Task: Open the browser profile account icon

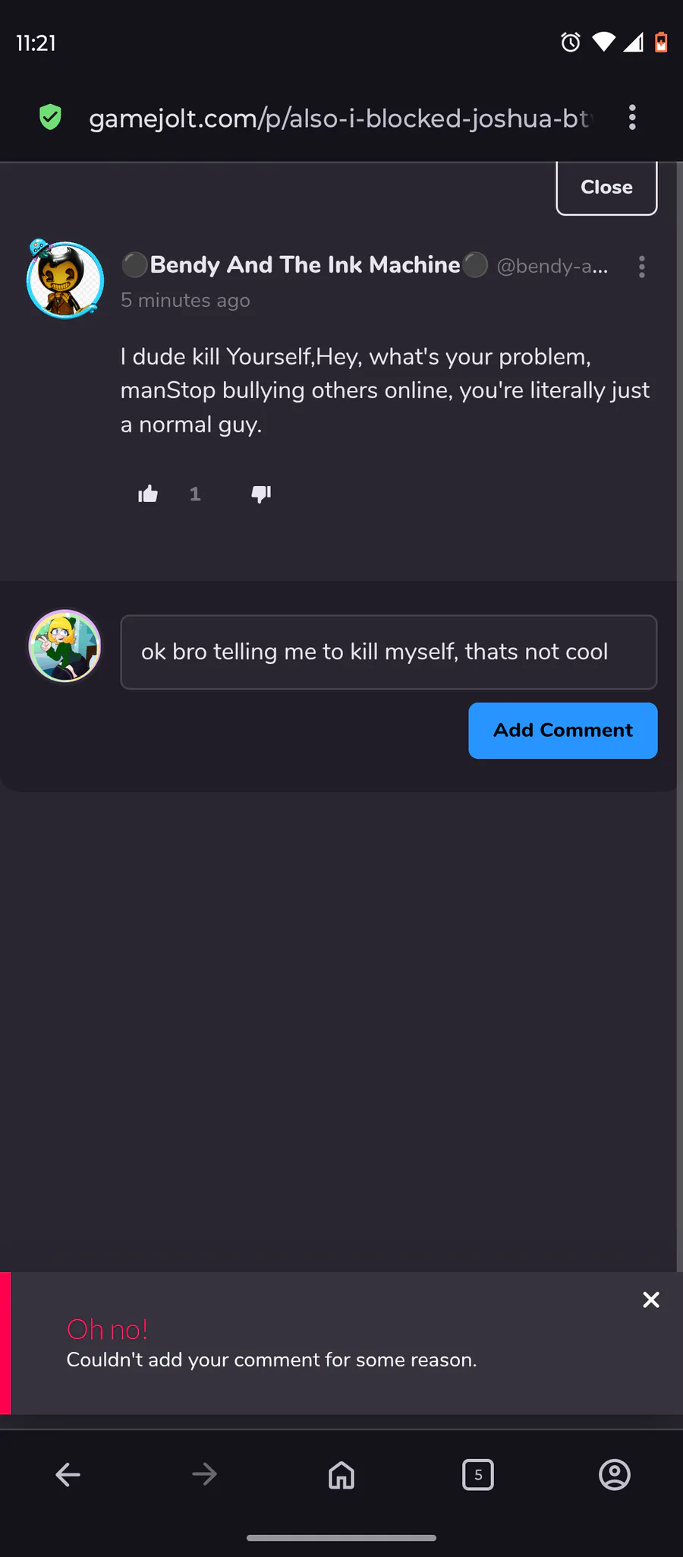Action: click(615, 1475)
